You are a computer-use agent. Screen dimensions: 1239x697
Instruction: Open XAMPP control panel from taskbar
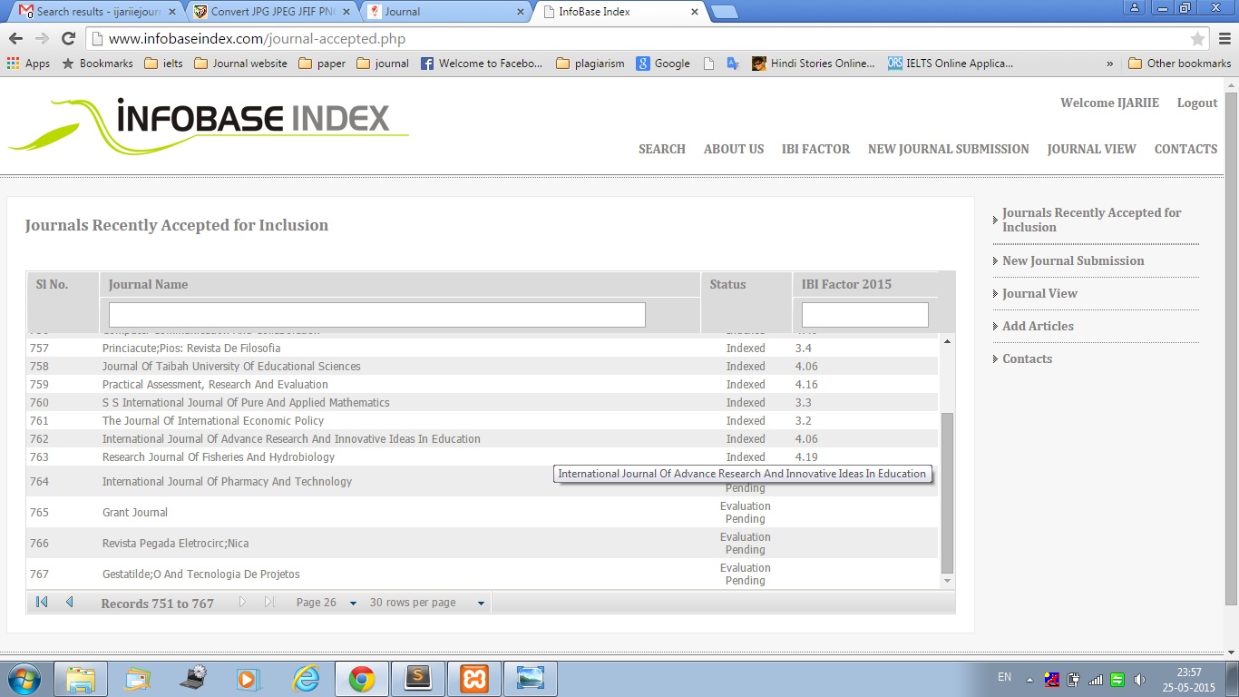[473, 679]
